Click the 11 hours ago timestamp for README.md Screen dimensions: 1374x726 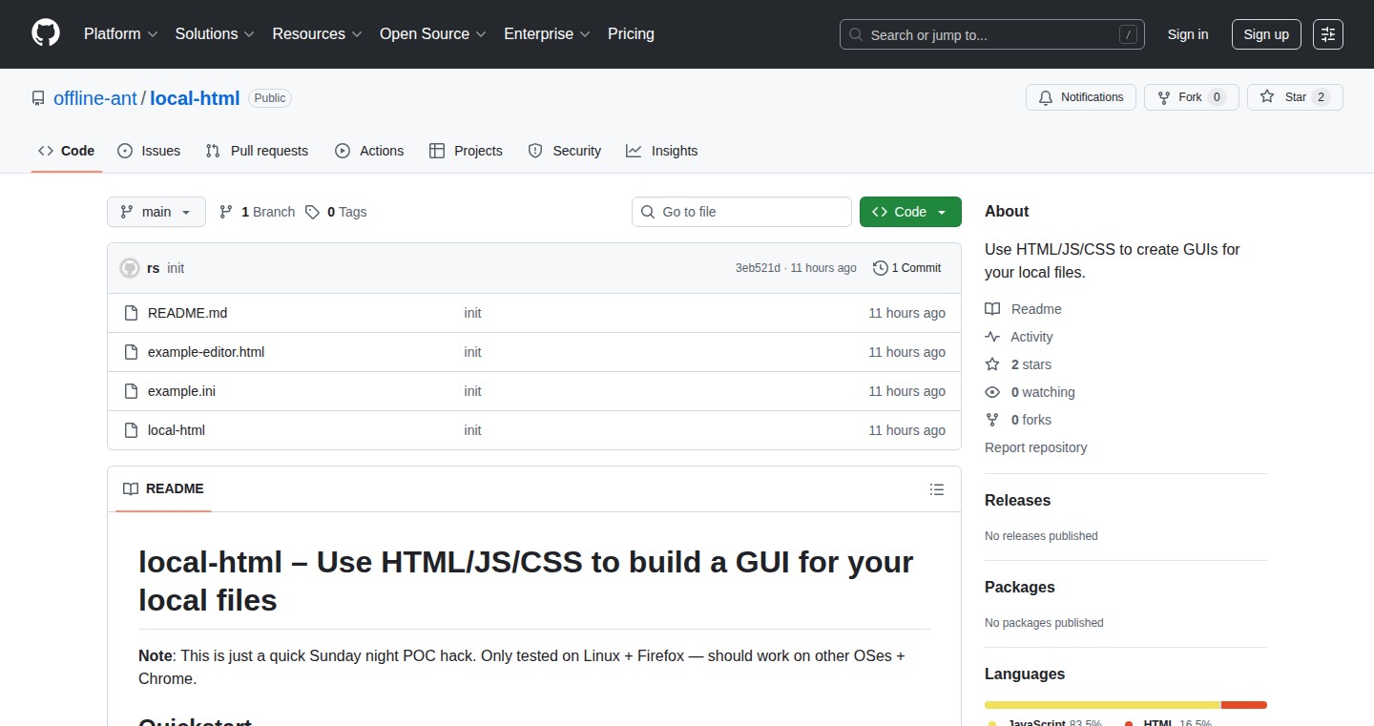click(907, 313)
